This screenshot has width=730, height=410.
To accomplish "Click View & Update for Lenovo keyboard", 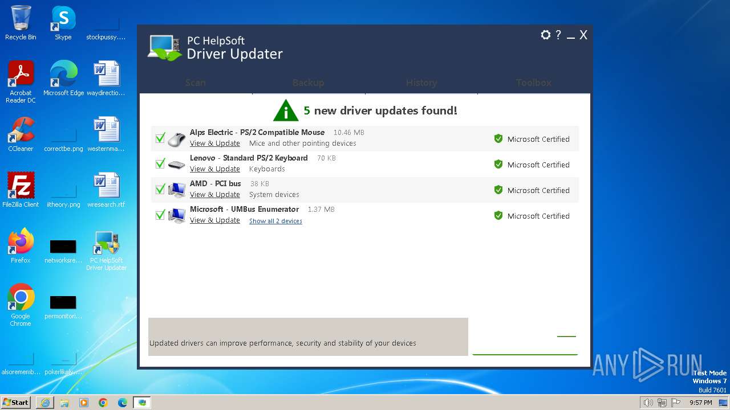I will [215, 169].
